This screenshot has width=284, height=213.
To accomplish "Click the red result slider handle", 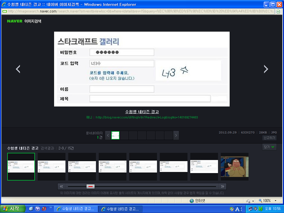I will click(90, 186).
